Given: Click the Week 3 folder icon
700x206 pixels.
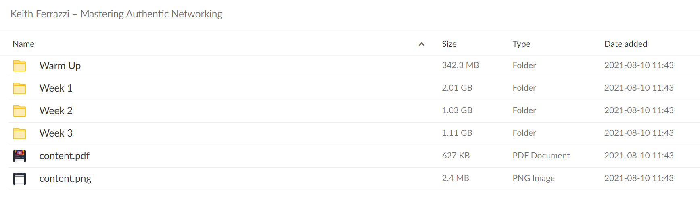Looking at the screenshot, I should pyautogui.click(x=19, y=133).
